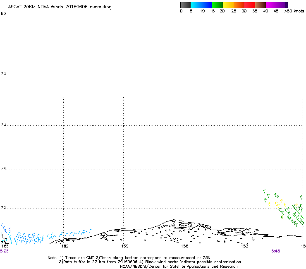This screenshot has height=269, width=306.
Task: Click the legend label "20" under the color bar
Action: [222, 11]
